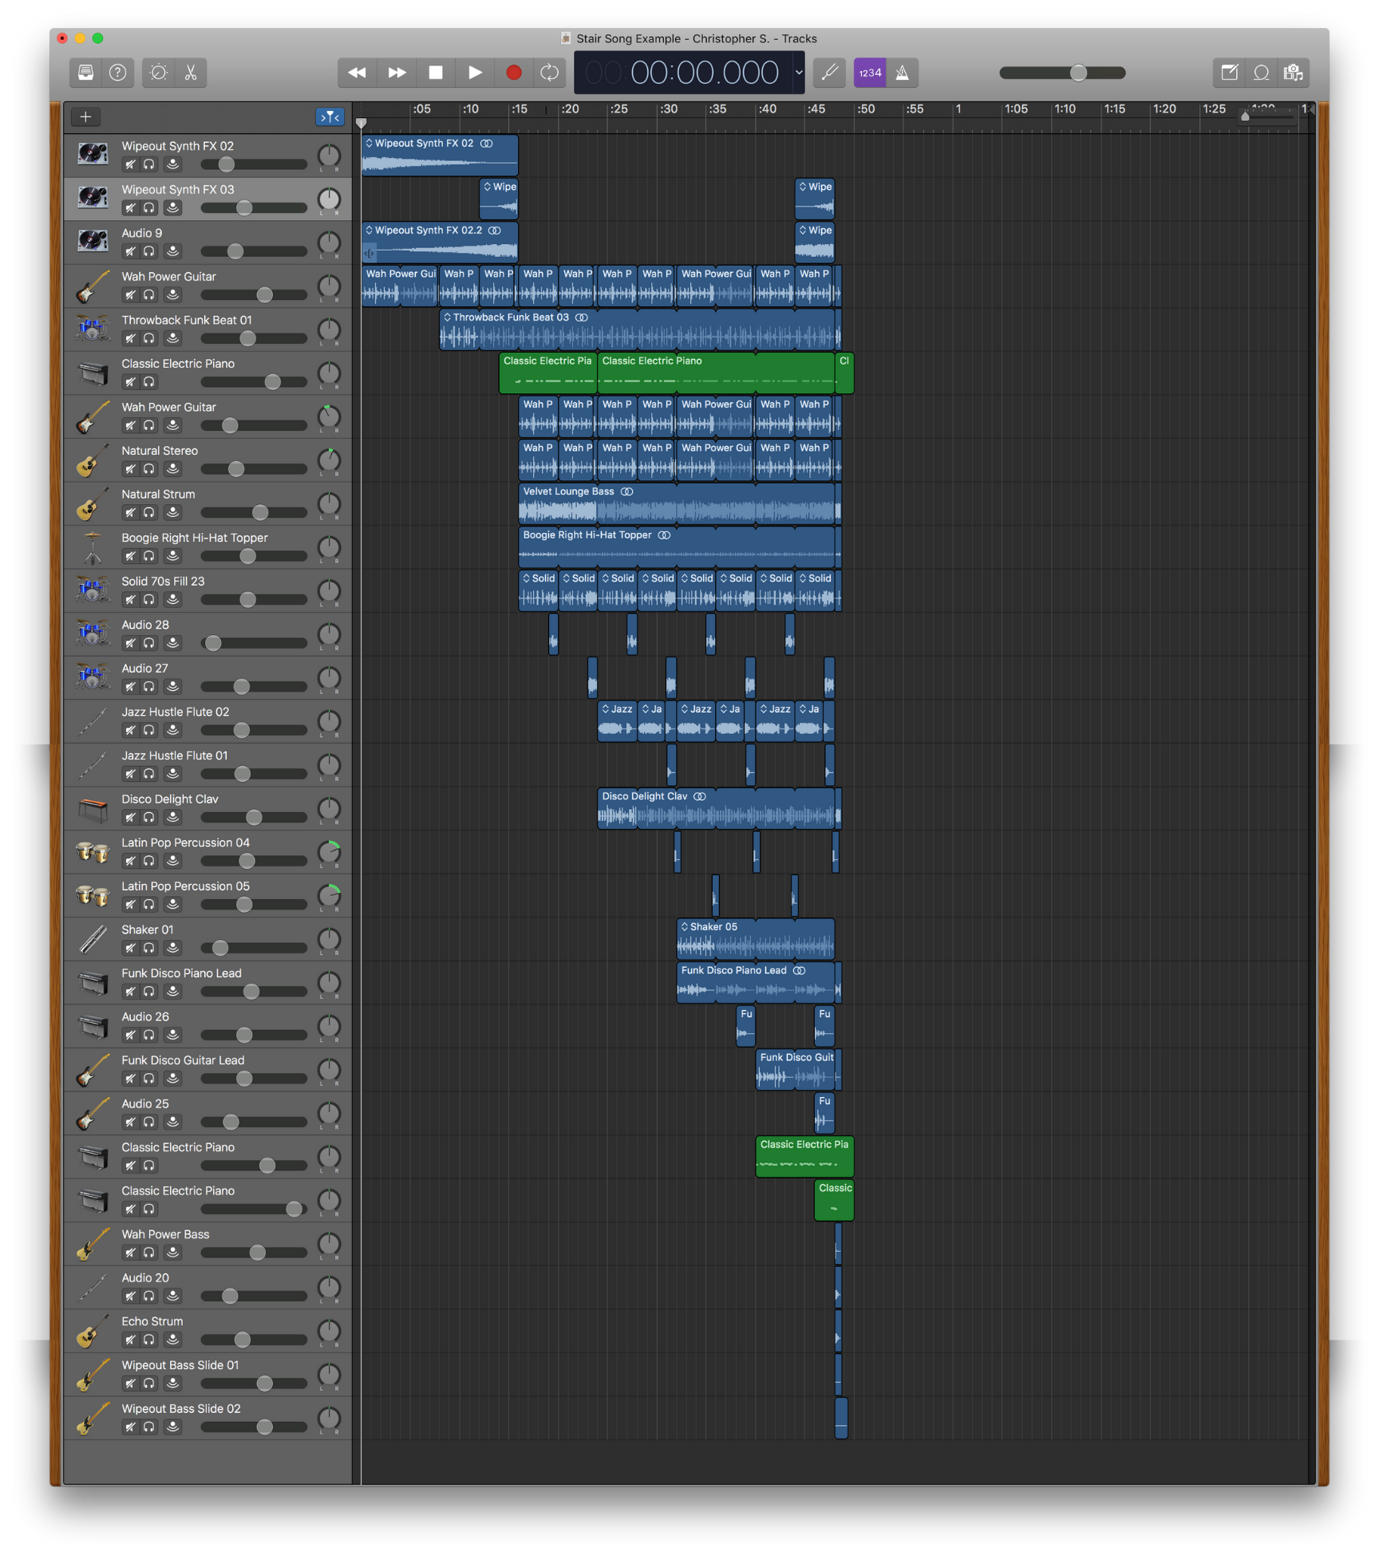This screenshot has height=1551, width=1379.
Task: Show the Smart Controls panel
Action: (x=159, y=73)
